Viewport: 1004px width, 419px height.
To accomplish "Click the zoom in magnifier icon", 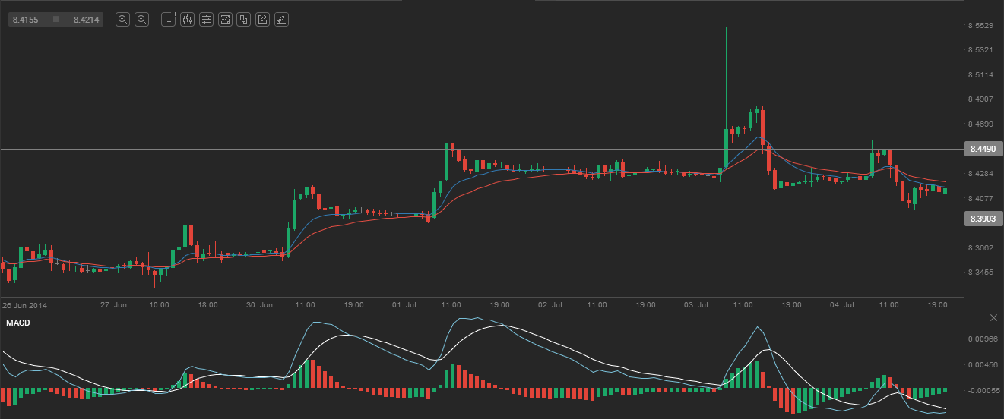I will pos(141,20).
